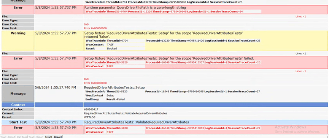329x138 pixels.
Task: Click the Start Test row's ValidateRequiredDriverAttributes text
Action: tap(137, 122)
